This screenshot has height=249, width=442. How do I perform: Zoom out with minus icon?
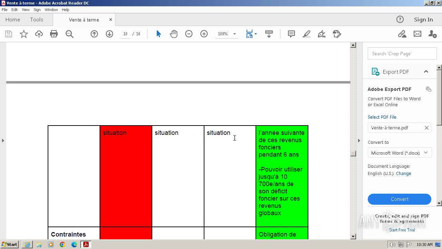189,34
